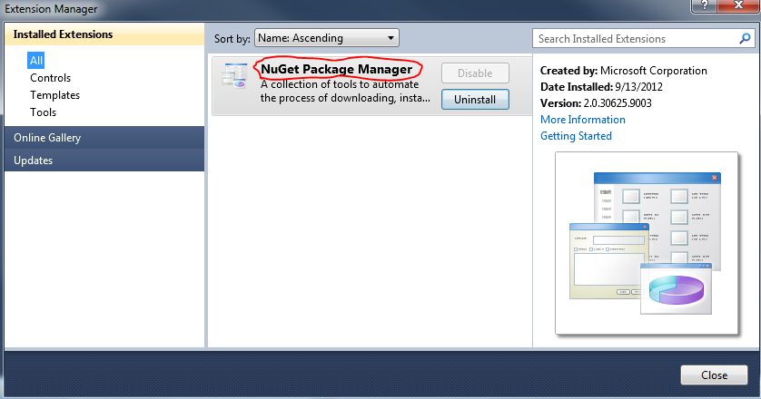Click the help question mark button

(x=704, y=5)
